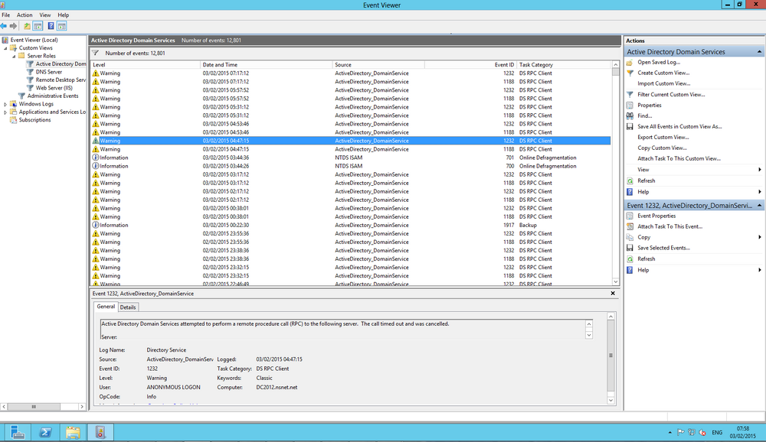
Task: Click Import Custom View action
Action: click(x=663, y=83)
